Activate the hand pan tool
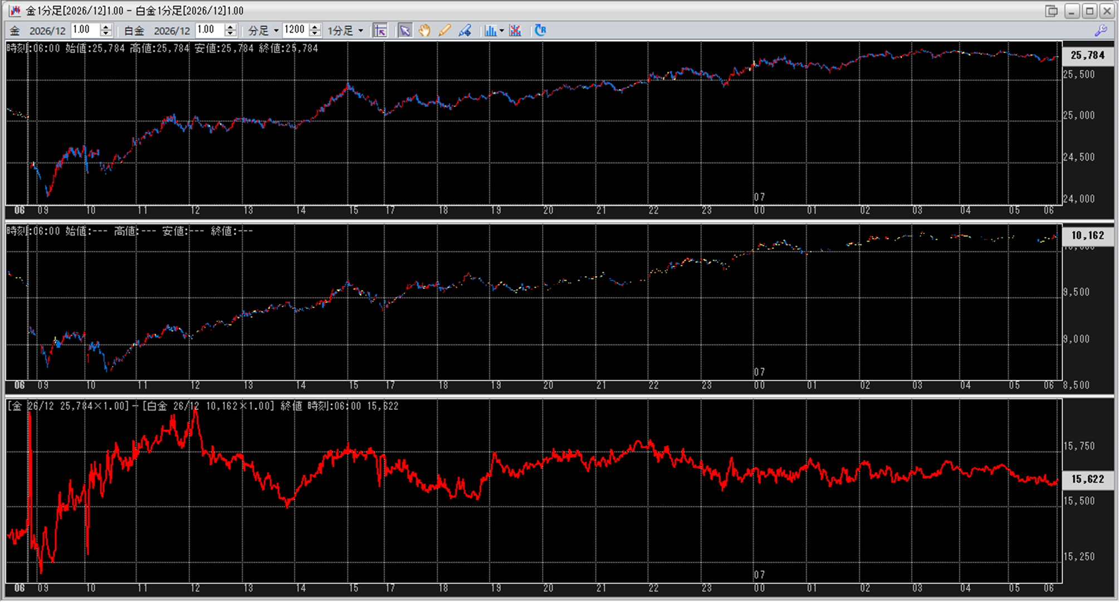 point(424,31)
